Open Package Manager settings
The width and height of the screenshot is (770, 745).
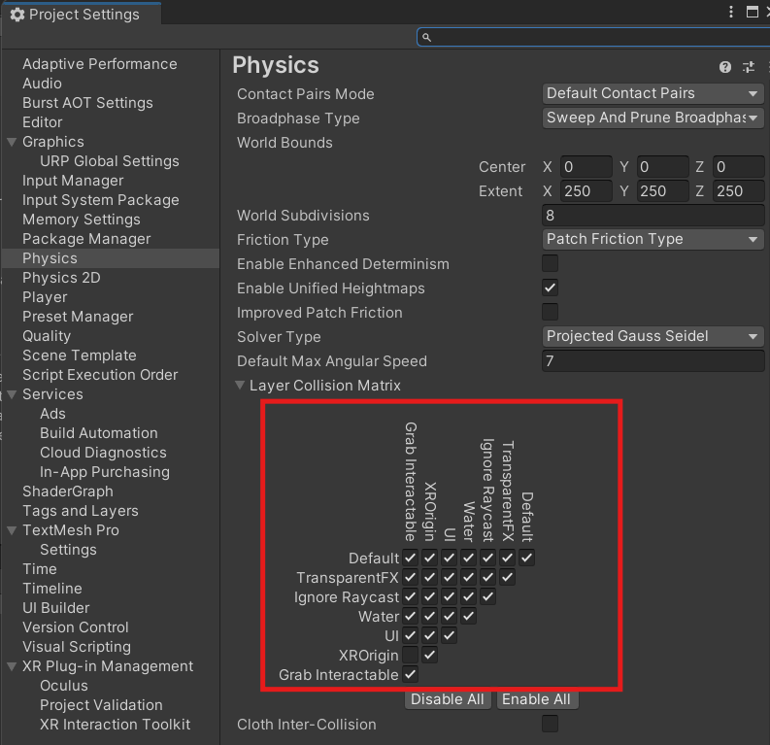tap(86, 239)
